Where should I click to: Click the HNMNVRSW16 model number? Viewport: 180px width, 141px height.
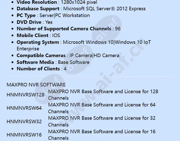(x=24, y=135)
